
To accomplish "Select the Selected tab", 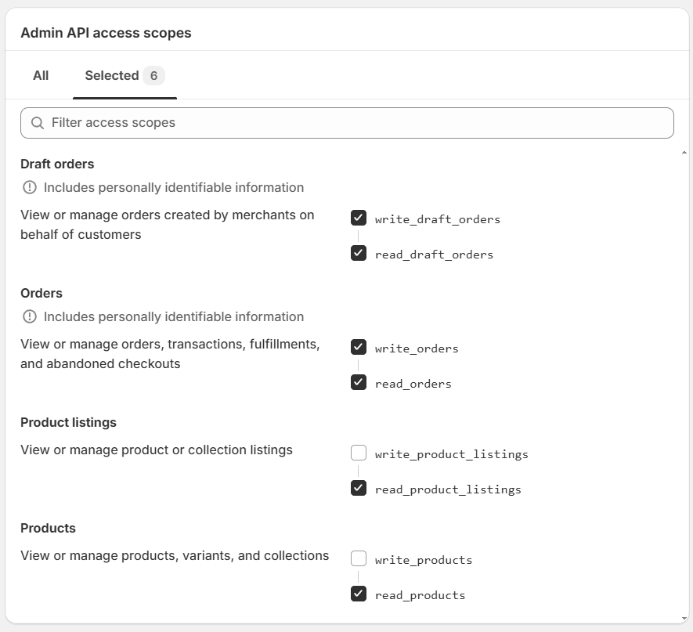I will point(111,75).
